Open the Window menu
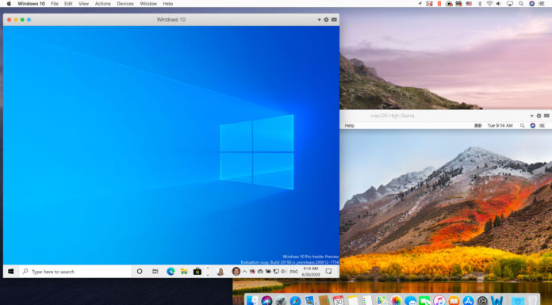This screenshot has width=552, height=305. [148, 3]
